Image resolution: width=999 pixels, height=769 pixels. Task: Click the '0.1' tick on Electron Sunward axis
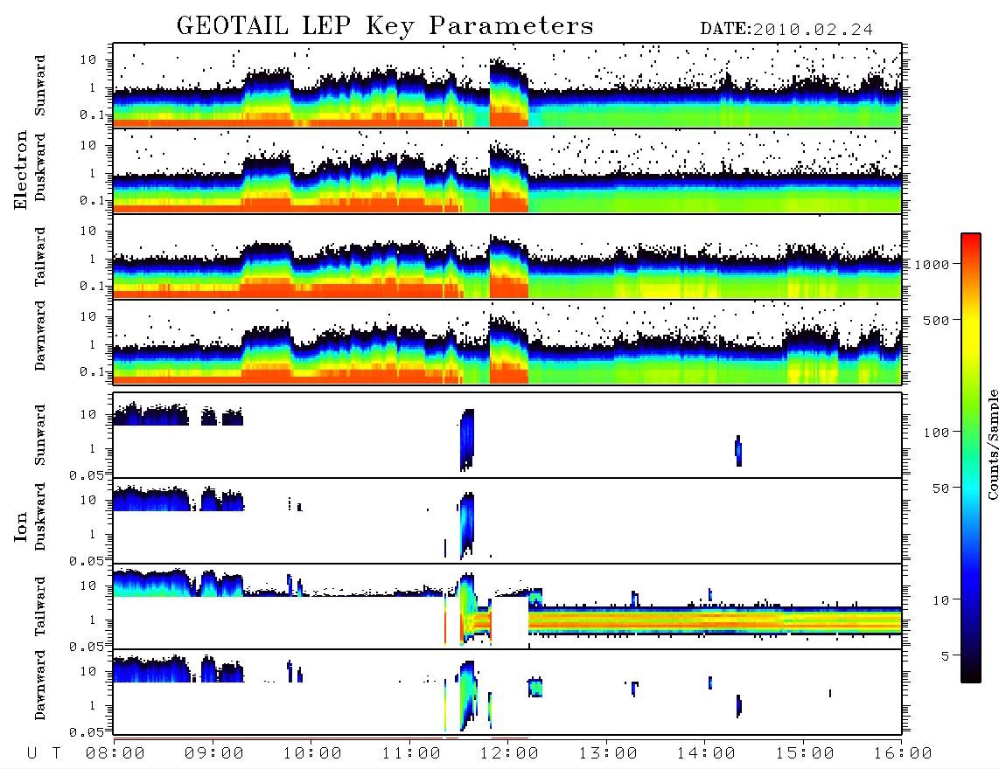(x=92, y=114)
